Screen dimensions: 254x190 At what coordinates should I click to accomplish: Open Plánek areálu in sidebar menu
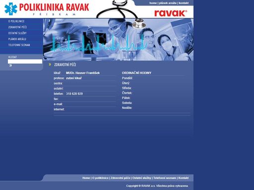point(17,39)
